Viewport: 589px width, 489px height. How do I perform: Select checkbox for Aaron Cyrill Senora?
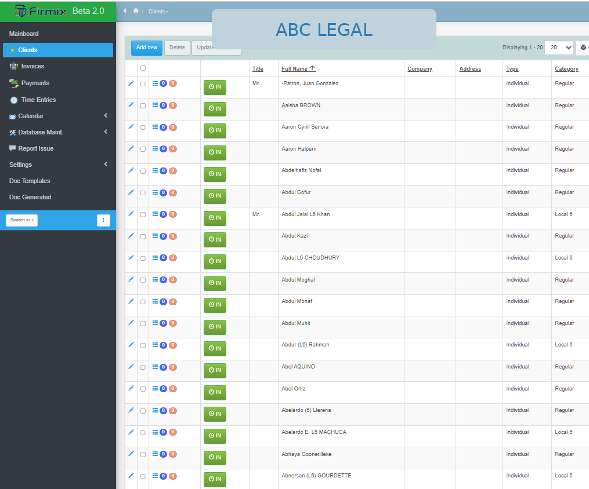[143, 127]
